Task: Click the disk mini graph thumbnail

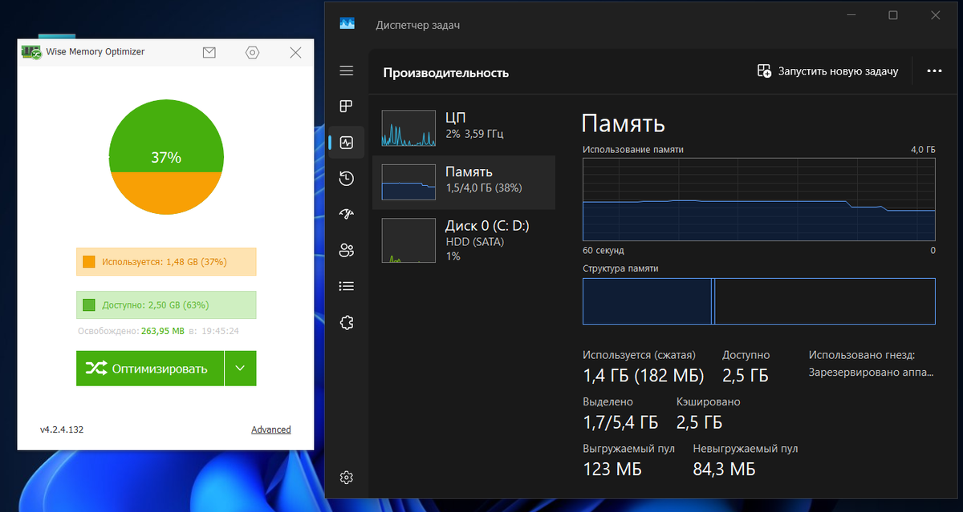Action: (408, 241)
